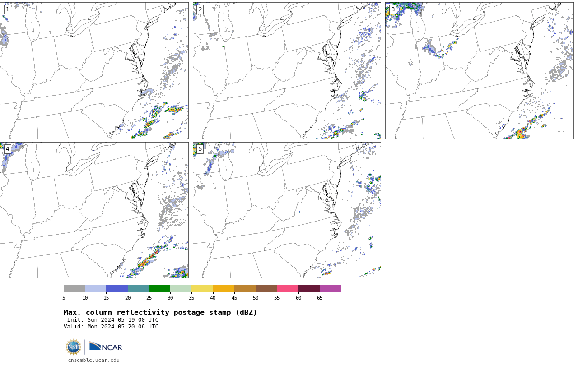Viewport: 578px width, 365px height.
Task: Open ensemble member 2 reflectivity map
Action: (x=287, y=70)
